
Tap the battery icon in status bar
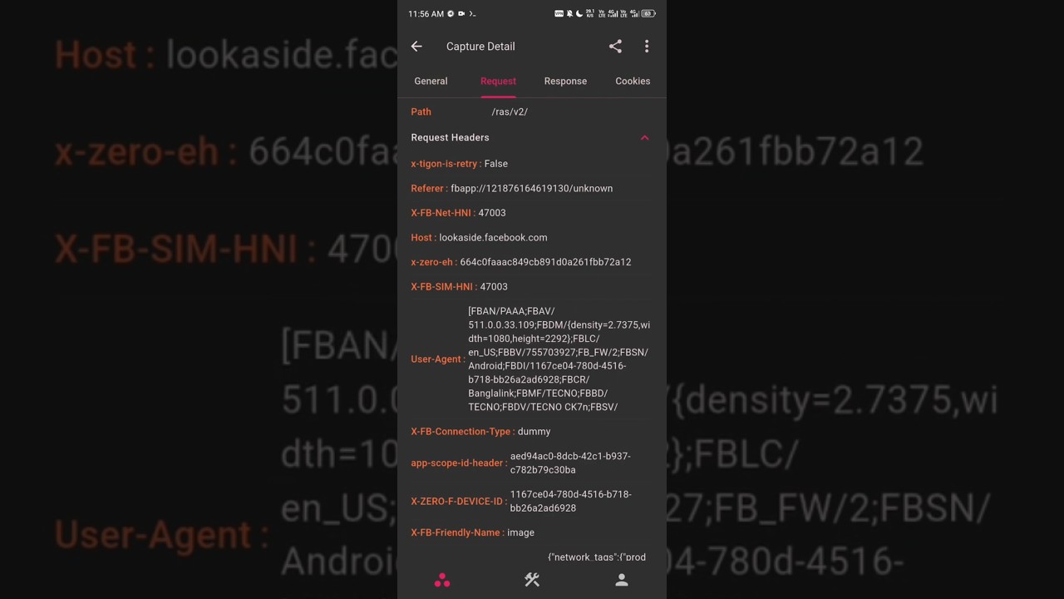pos(648,13)
